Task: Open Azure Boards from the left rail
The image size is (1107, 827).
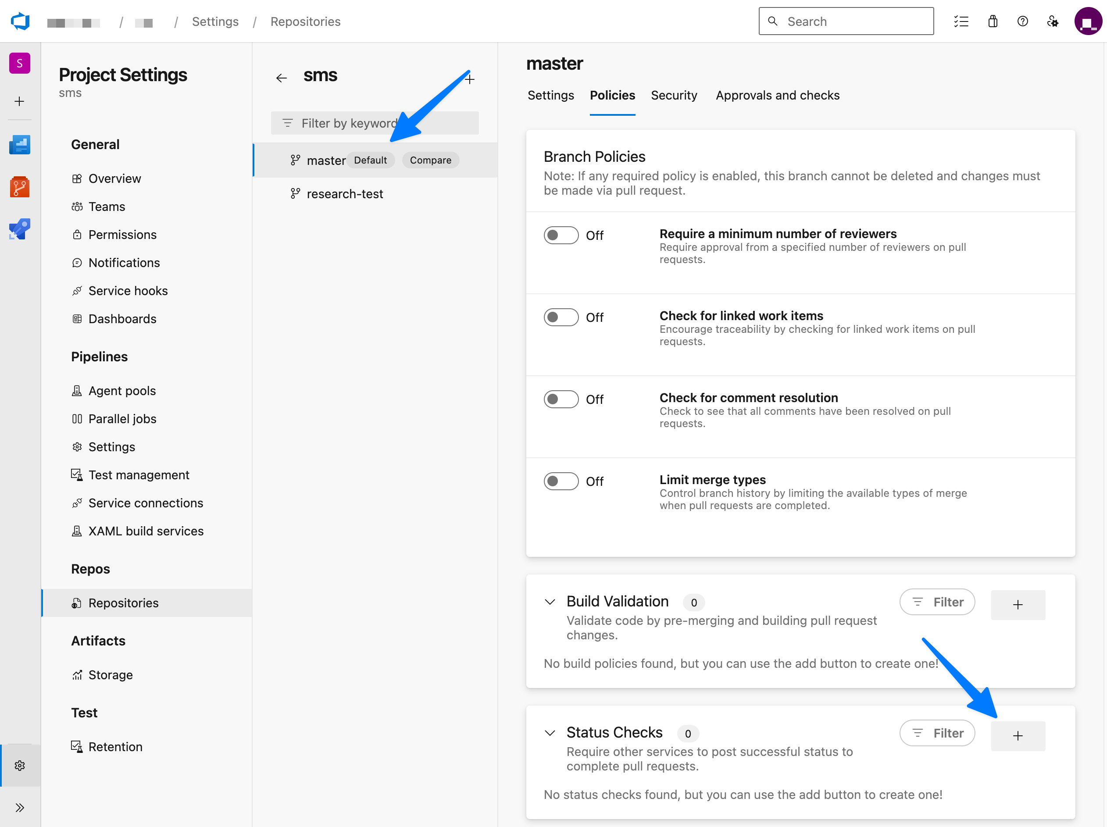Action: click(x=20, y=145)
